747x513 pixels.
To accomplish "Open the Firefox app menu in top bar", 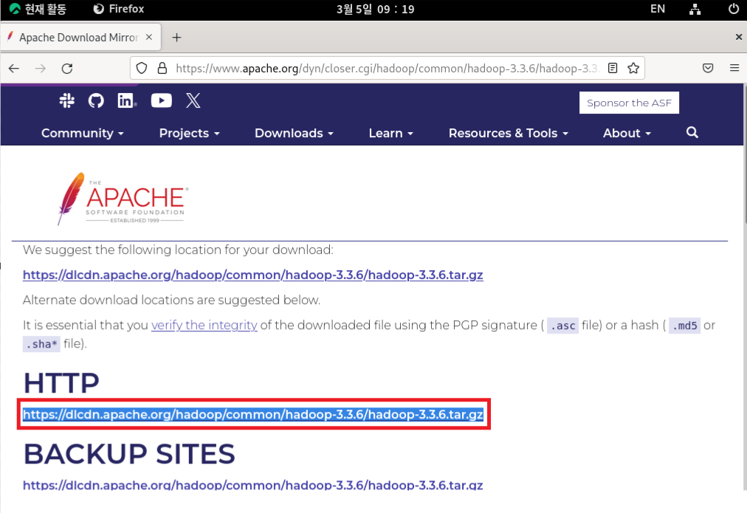I will (x=119, y=9).
